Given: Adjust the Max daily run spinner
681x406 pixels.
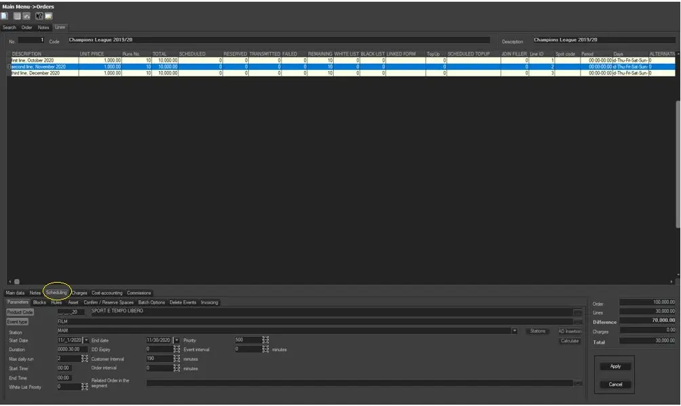Looking at the screenshot, I should pyautogui.click(x=84, y=359).
